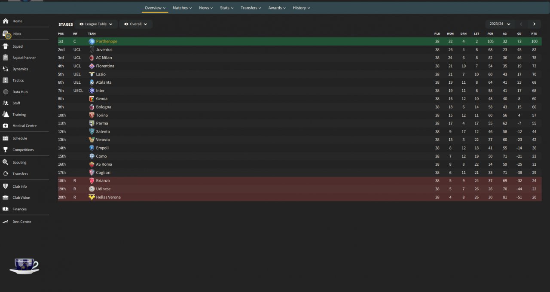This screenshot has width=550, height=292.
Task: Click the Fiorentina club badge
Action: pyautogui.click(x=92, y=66)
